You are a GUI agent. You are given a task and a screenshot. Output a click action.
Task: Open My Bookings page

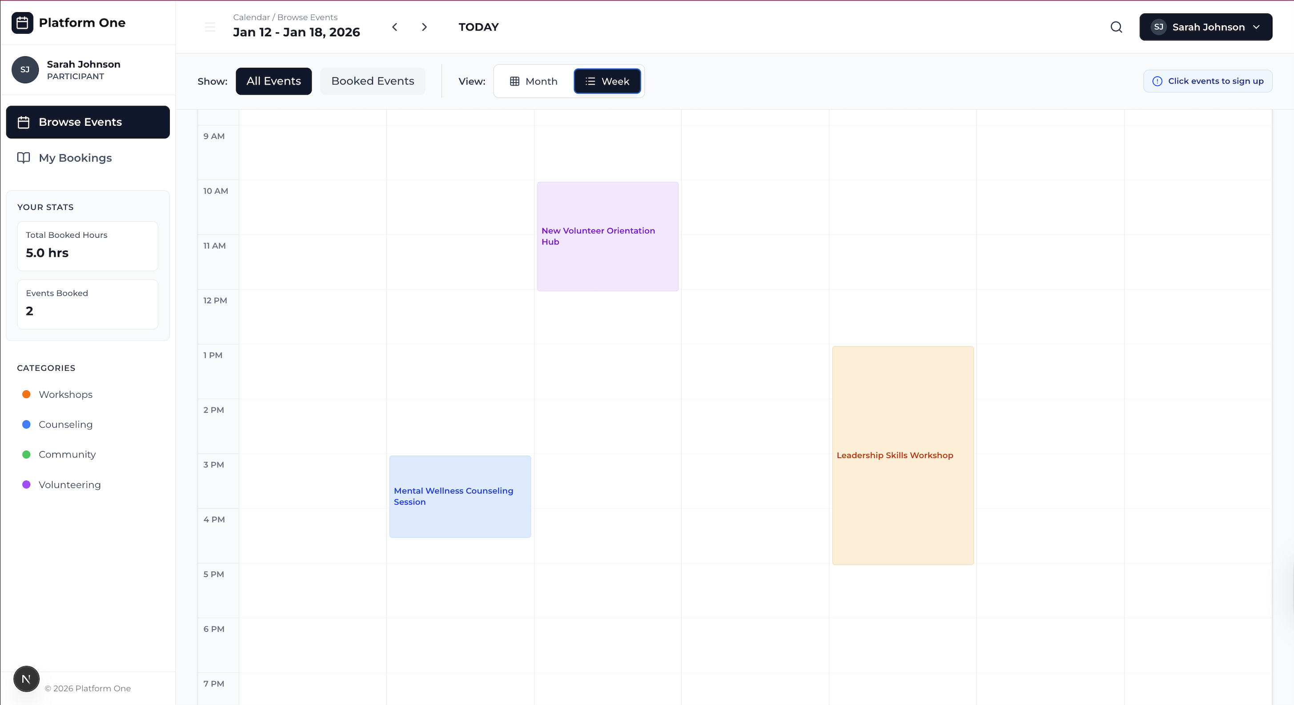(75, 158)
